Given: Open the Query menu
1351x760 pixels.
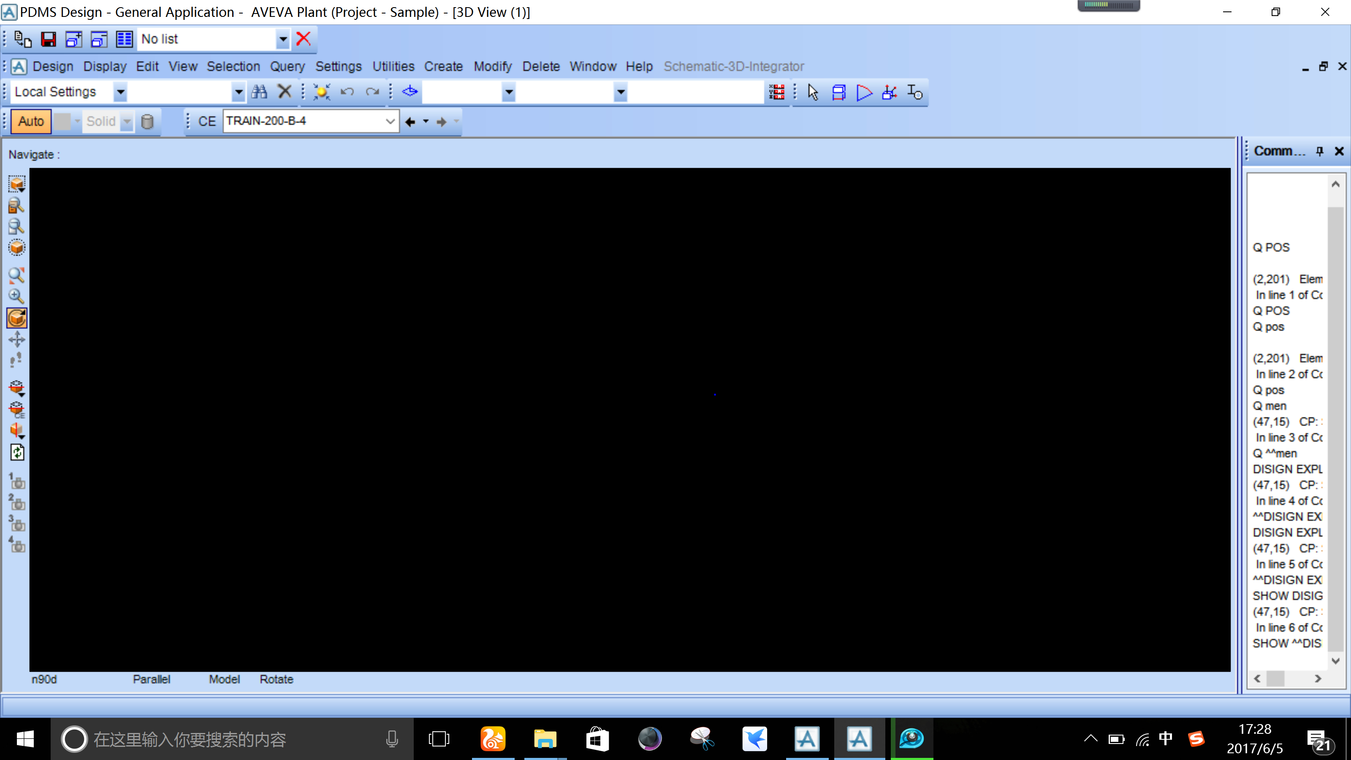Looking at the screenshot, I should 287,67.
